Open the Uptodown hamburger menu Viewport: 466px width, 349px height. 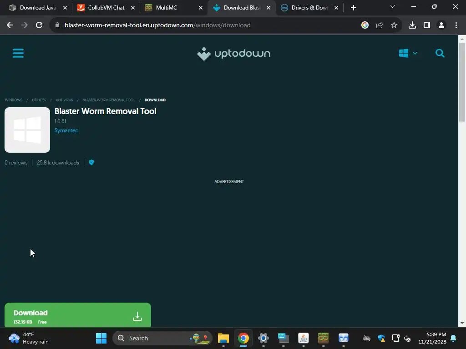coord(18,54)
